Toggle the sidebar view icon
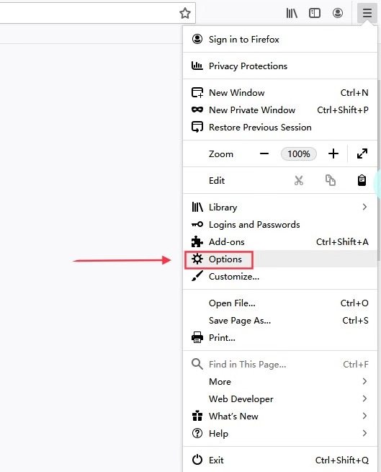The height and width of the screenshot is (472, 381). [315, 13]
